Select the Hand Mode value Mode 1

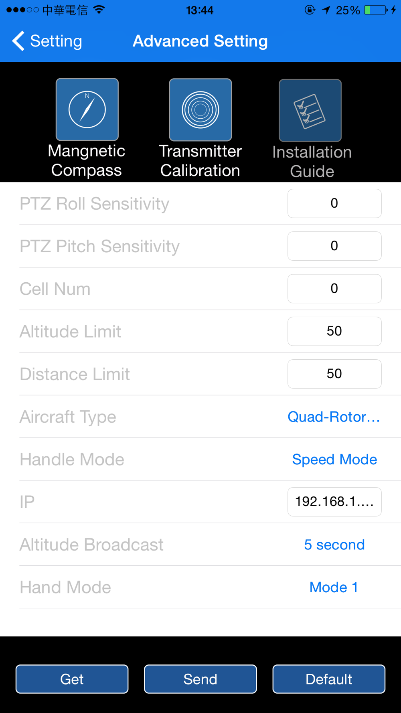click(334, 587)
